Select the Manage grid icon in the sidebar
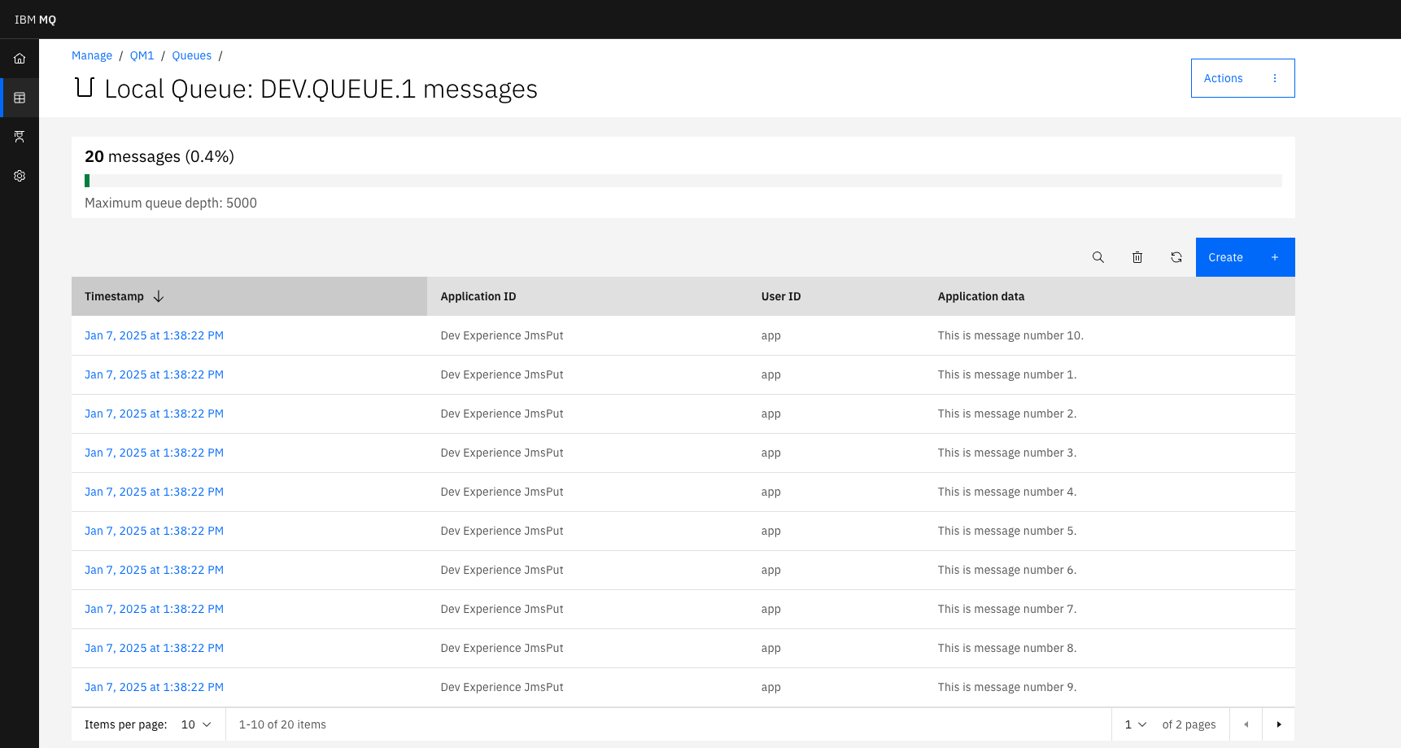Screen dimensions: 1401x748 (x=19, y=97)
